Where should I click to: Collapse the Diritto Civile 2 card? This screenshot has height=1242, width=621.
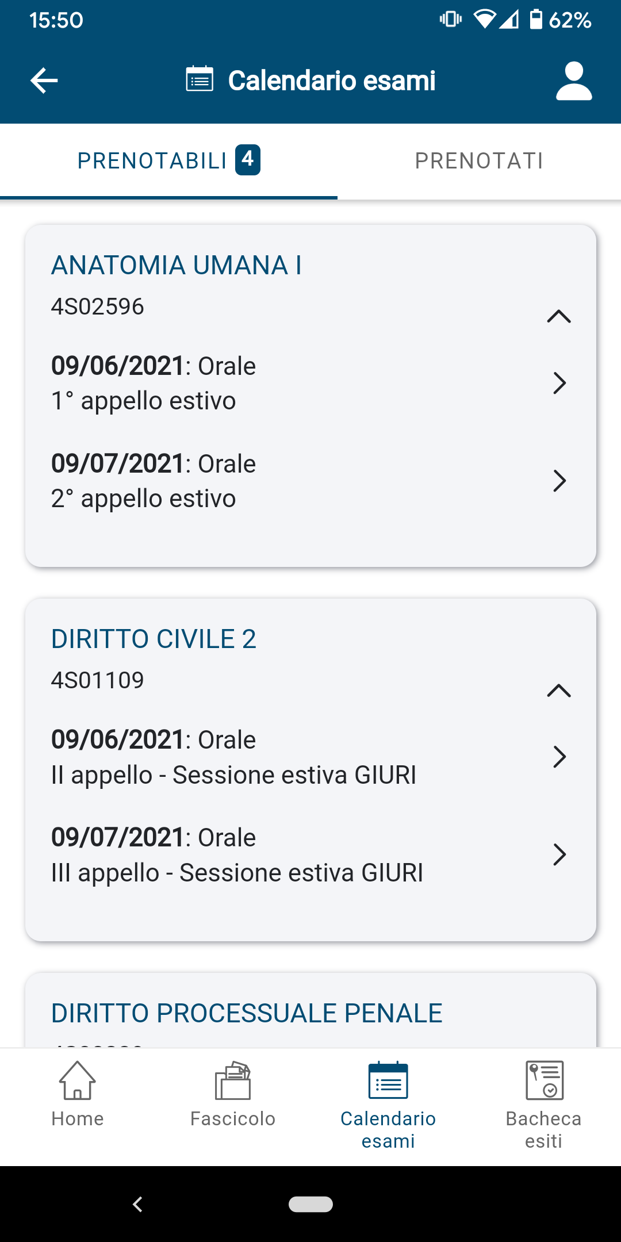(x=559, y=690)
